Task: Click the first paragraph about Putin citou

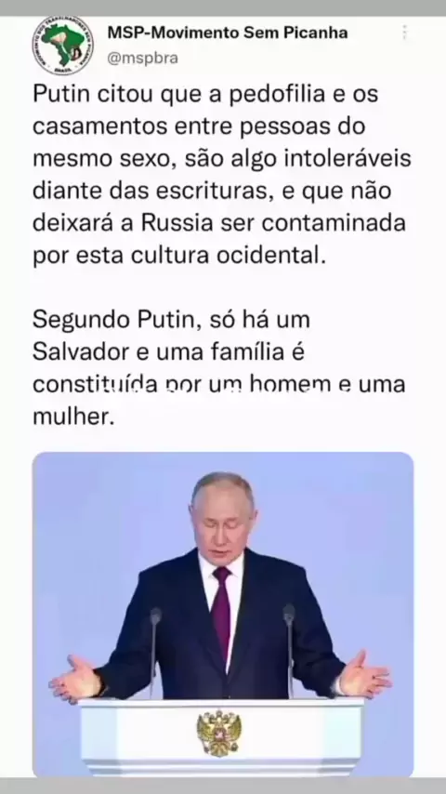Action: [222, 175]
